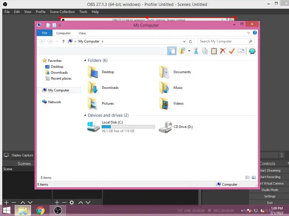Open quick access toolbar customize dropdown
Image resolution: width=289 pixels, height=216 pixels.
pyautogui.click(x=60, y=26)
